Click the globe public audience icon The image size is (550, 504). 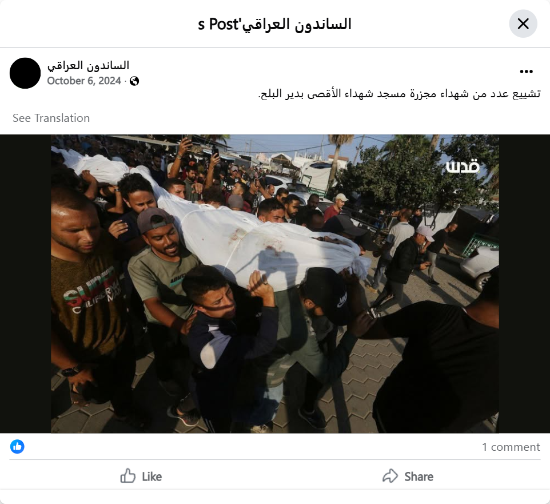point(134,81)
